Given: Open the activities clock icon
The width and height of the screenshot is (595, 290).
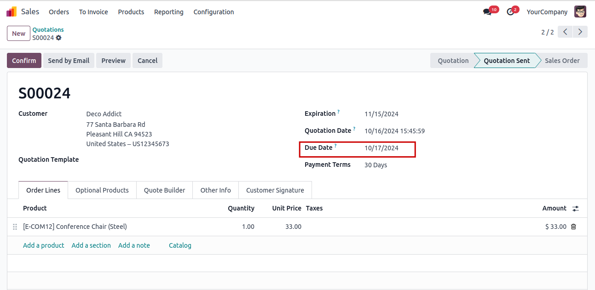Looking at the screenshot, I should click(x=510, y=12).
